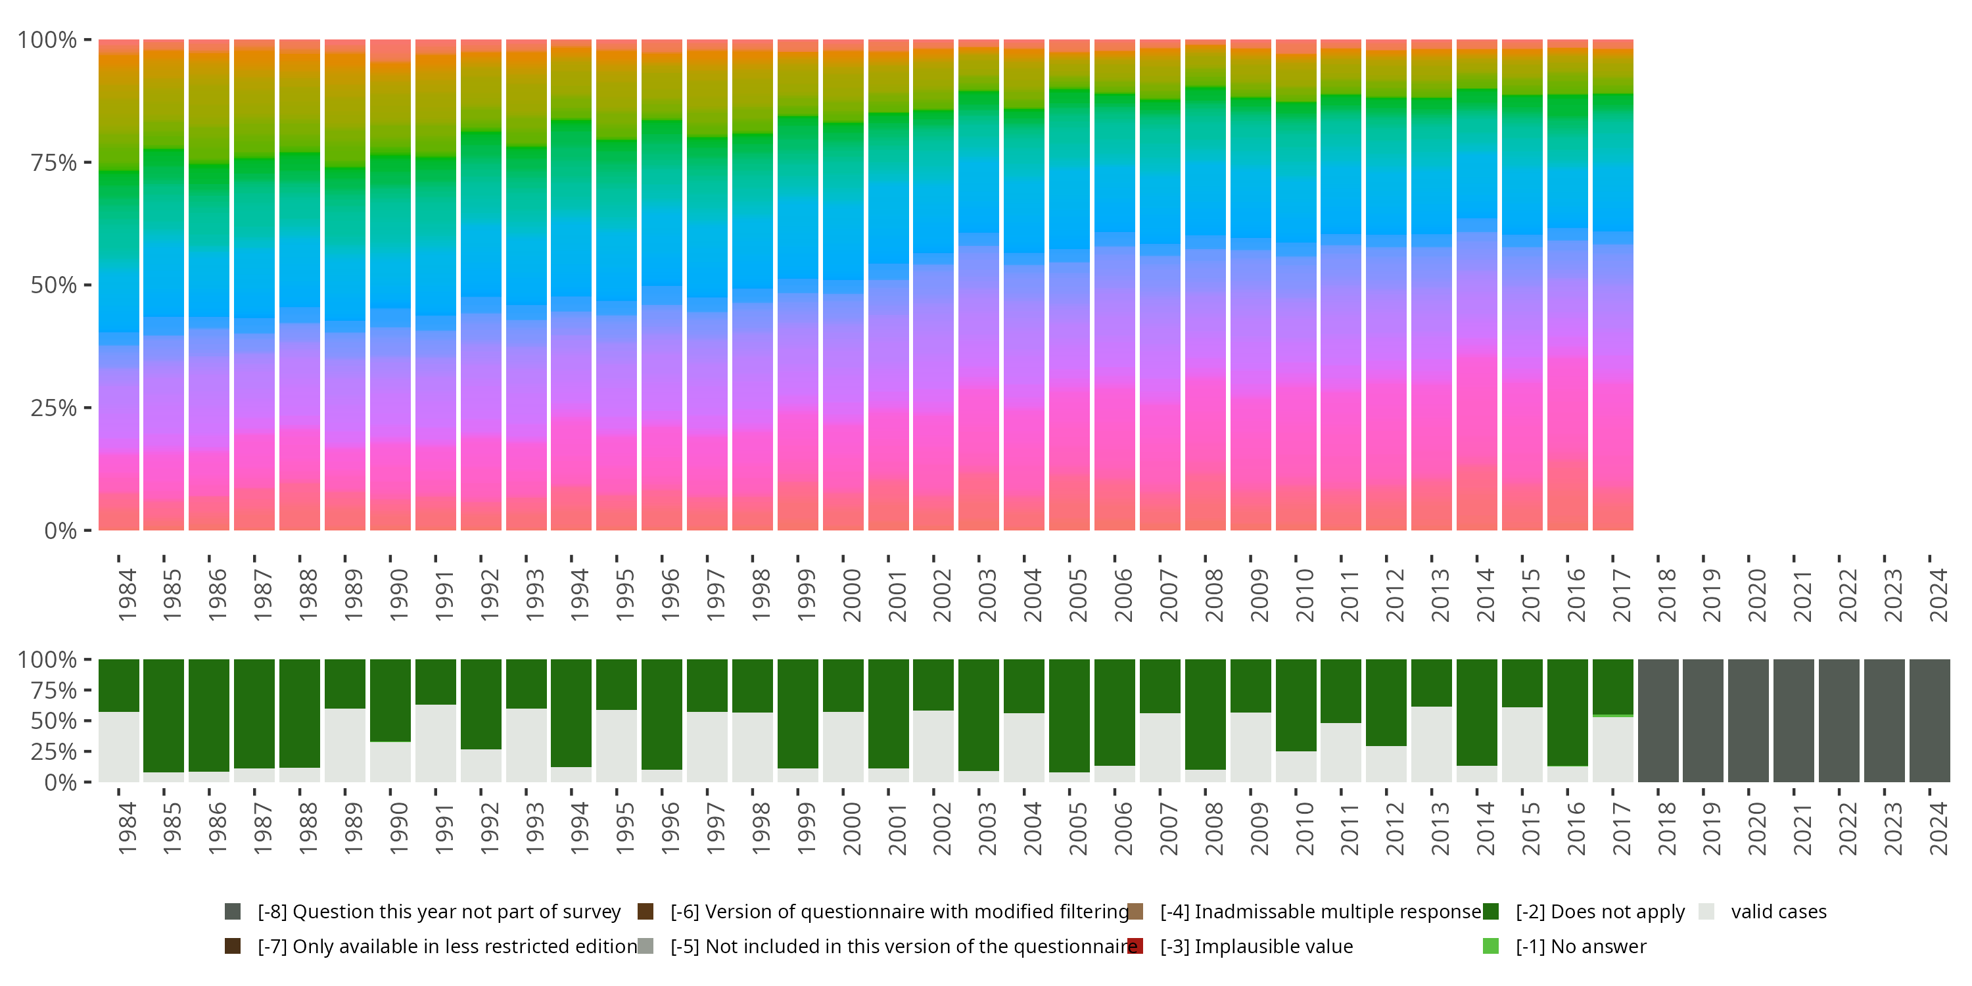Click the 2024 x-axis label under the upper chart

[x=1938, y=595]
